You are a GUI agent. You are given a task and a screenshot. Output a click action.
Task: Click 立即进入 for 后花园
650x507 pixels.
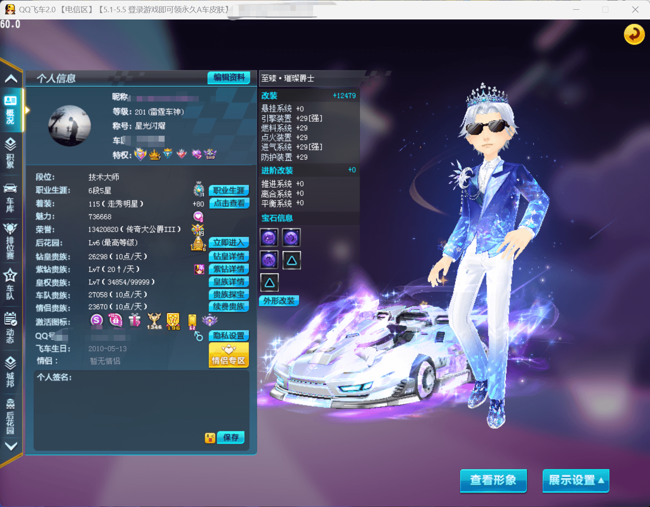(x=229, y=242)
